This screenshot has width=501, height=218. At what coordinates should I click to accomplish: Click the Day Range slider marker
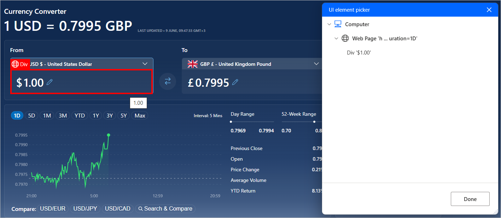point(231,122)
